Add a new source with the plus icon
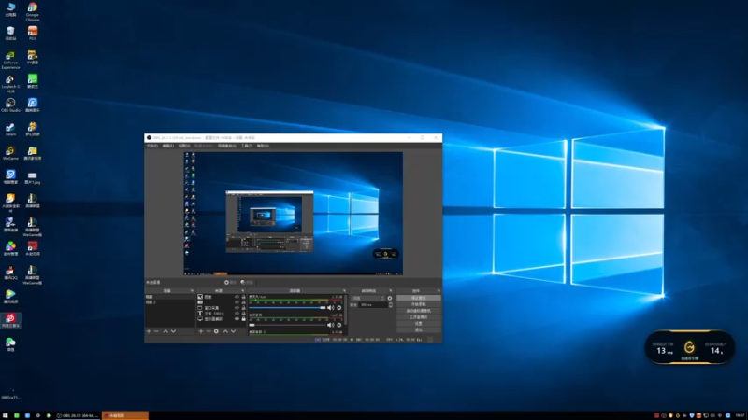This screenshot has width=748, height=420. pos(201,331)
